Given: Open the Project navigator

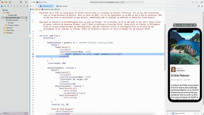Looking at the screenshot, I should tap(2, 6).
